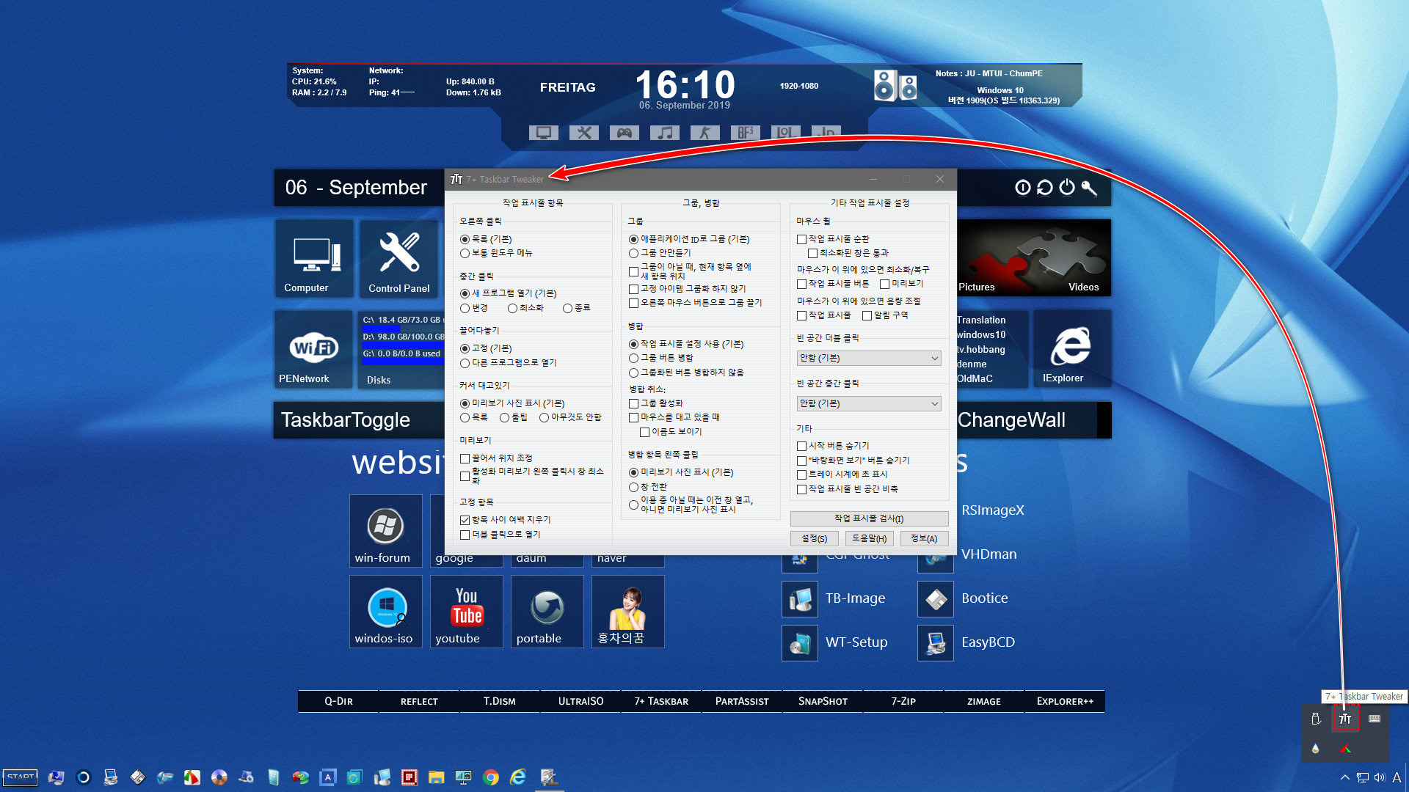This screenshot has width=1409, height=792.
Task: Click the speaker icon in the top widget
Action: pyautogui.click(x=895, y=86)
